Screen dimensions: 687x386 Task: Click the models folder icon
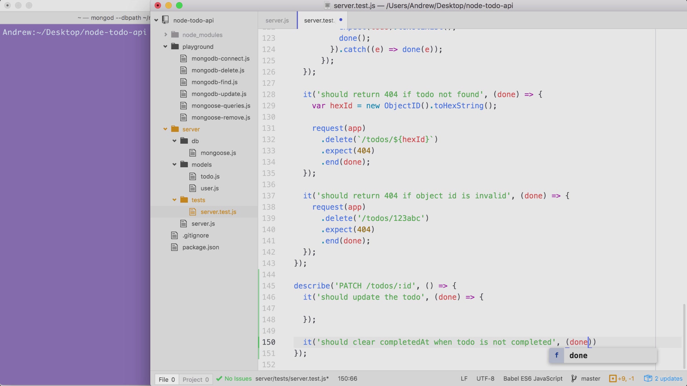click(184, 164)
